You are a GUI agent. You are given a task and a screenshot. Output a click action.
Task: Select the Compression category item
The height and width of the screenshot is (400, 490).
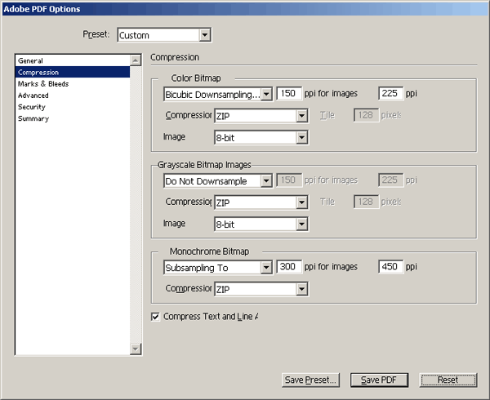73,72
